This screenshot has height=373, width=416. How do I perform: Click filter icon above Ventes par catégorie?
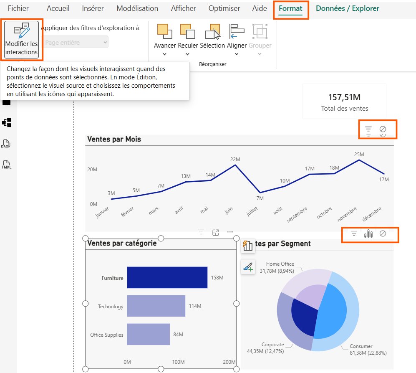point(202,233)
